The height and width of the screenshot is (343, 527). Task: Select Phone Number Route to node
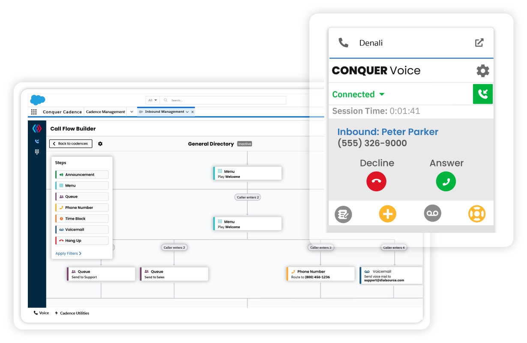coord(320,274)
